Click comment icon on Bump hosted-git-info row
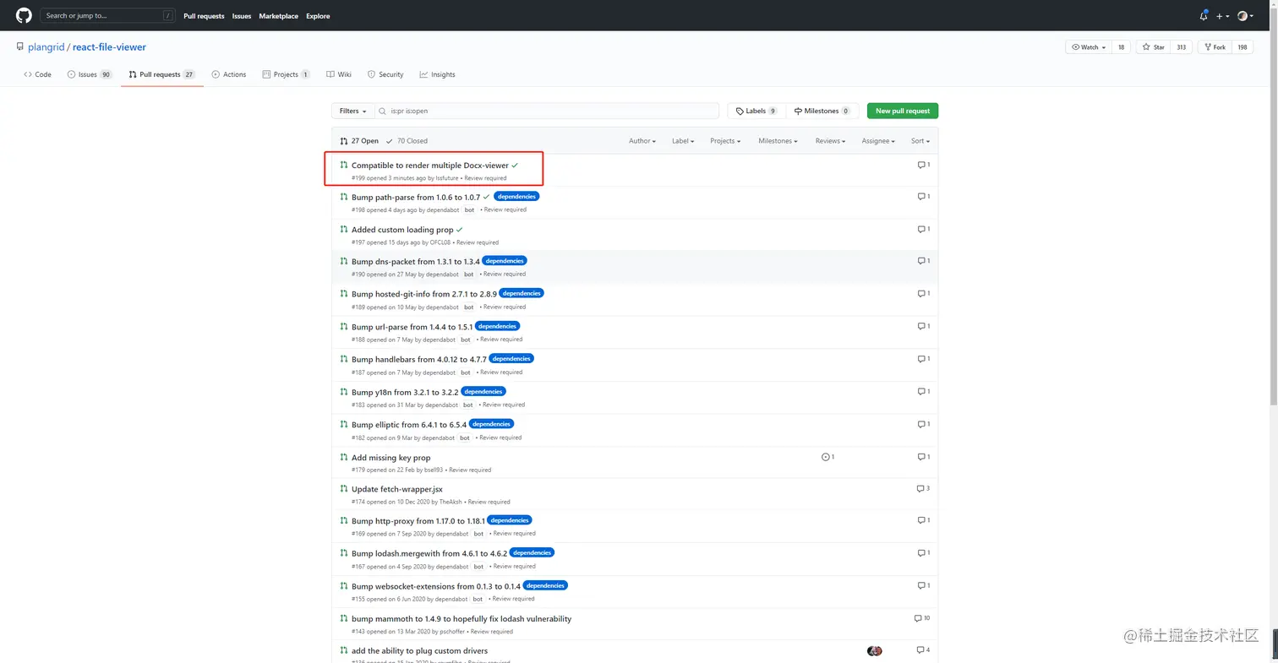Screen dimensions: 1278x663 [921, 293]
